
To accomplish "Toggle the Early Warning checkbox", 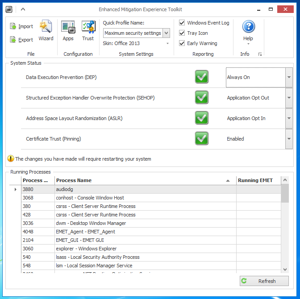I will coord(182,43).
